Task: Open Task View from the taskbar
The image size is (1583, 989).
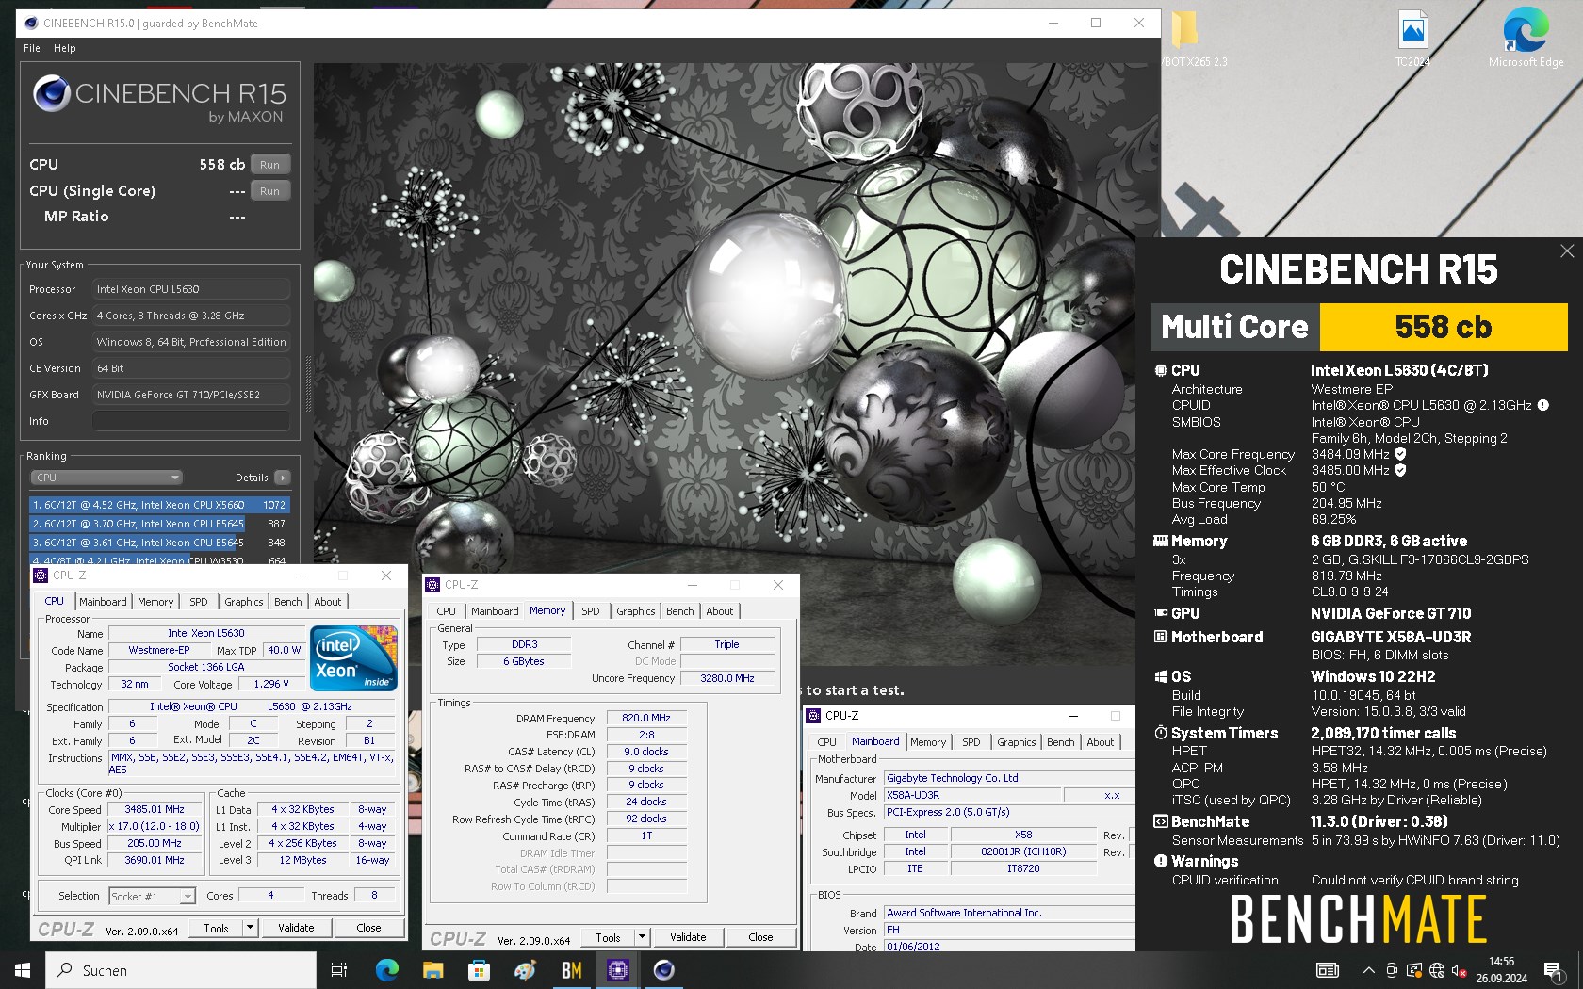Action: [339, 970]
